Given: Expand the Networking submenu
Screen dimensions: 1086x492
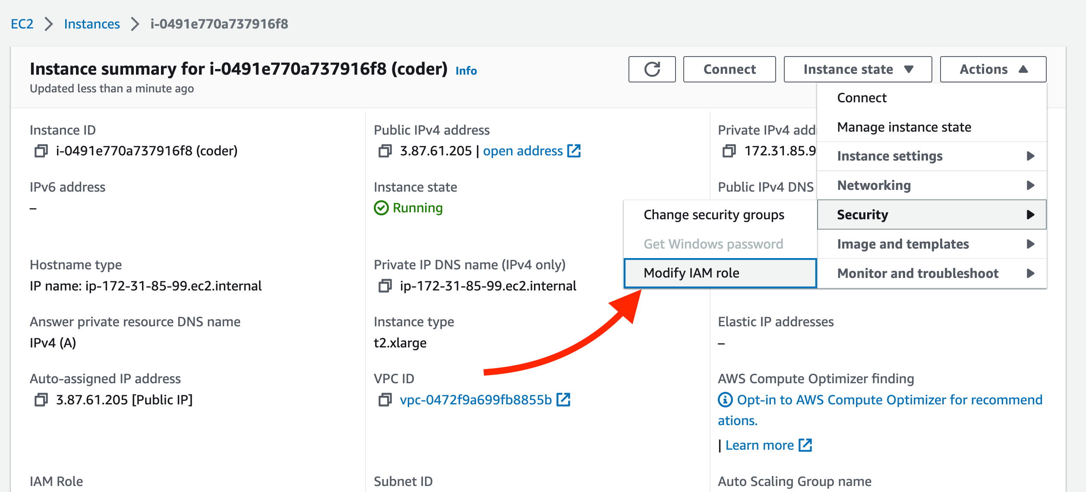Looking at the screenshot, I should [x=931, y=186].
